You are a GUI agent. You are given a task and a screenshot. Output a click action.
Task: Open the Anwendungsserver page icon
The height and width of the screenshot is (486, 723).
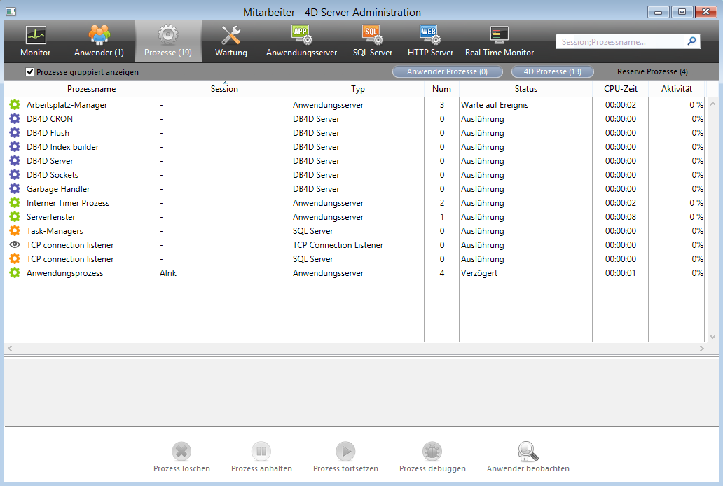pyautogui.click(x=301, y=35)
